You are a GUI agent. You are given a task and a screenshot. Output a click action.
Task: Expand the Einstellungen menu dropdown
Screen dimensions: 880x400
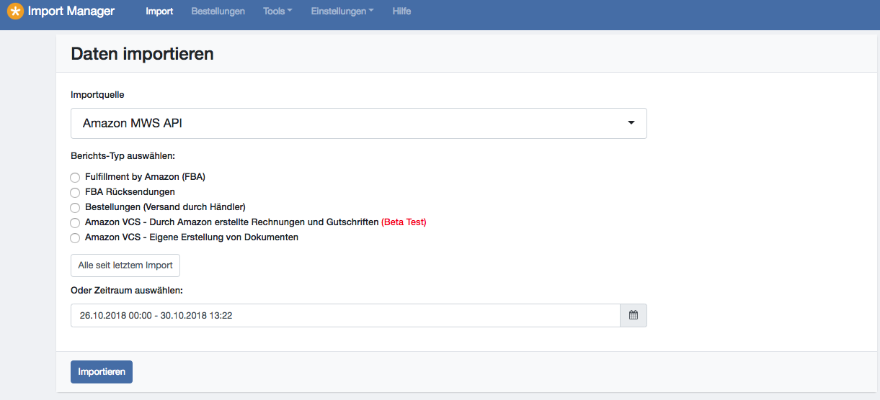(x=342, y=12)
